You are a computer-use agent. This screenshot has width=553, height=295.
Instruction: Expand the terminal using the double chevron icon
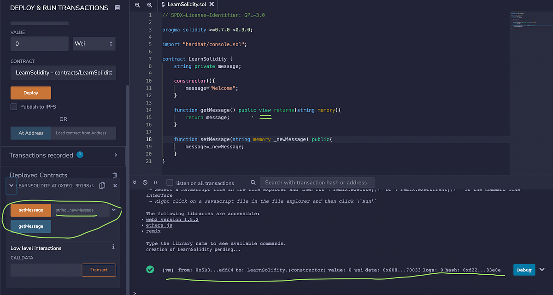click(x=134, y=182)
